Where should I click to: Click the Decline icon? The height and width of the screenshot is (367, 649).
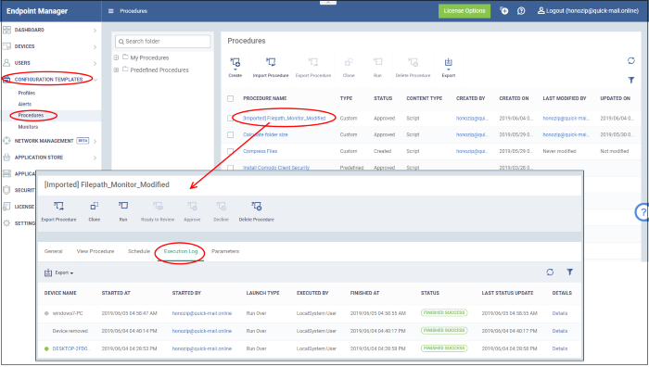221,206
